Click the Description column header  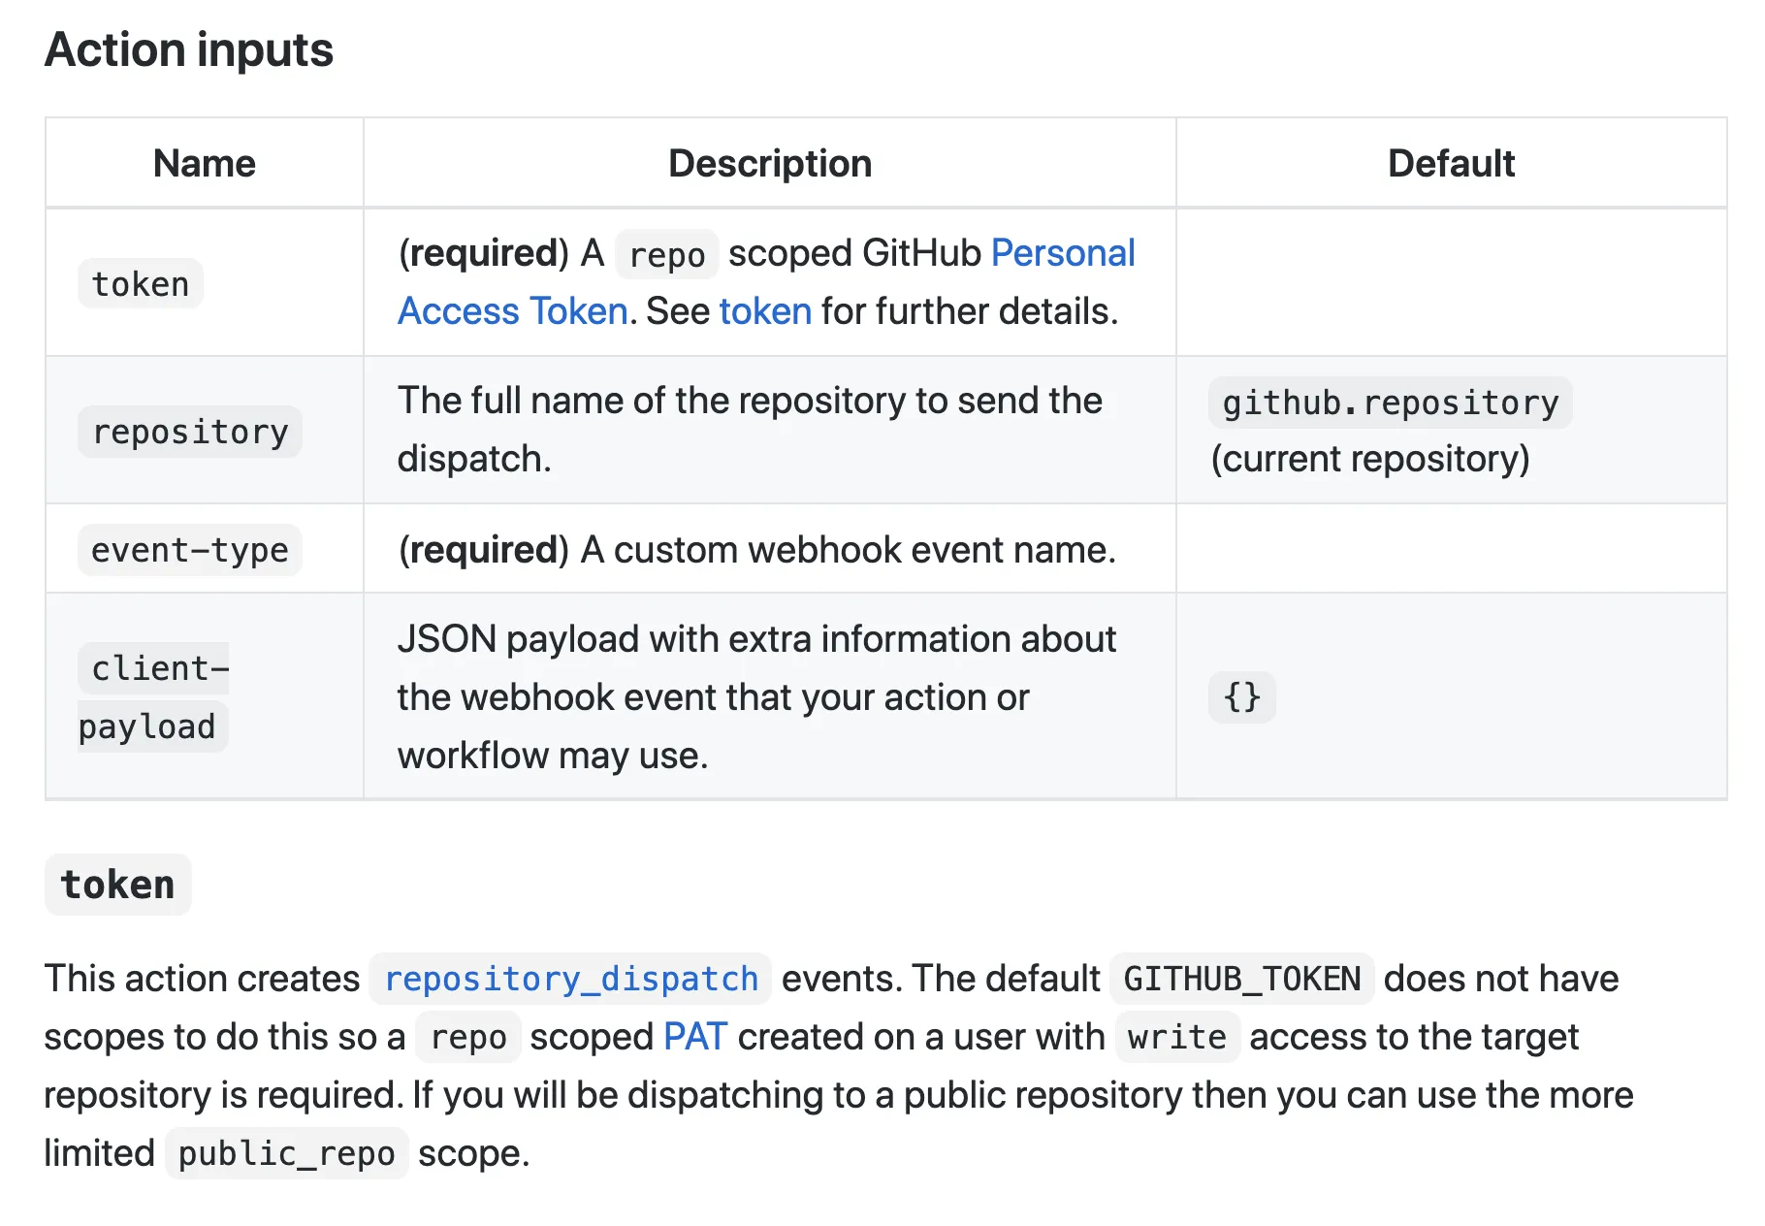[770, 163]
